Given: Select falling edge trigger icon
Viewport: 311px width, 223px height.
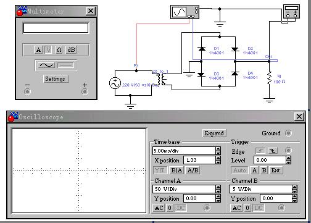Looking at the screenshot, I should pyautogui.click(x=273, y=151).
